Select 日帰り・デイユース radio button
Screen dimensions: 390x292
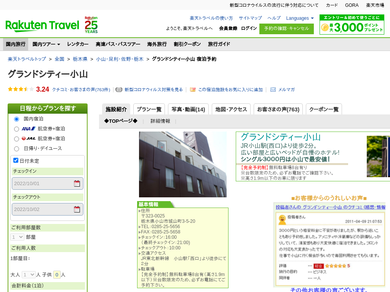pyautogui.click(x=16, y=149)
